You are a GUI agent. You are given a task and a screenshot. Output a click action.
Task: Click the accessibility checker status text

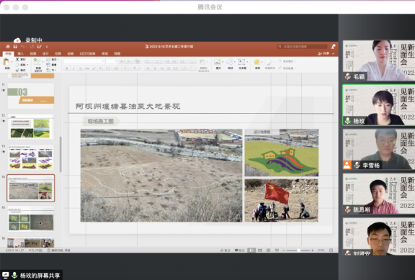point(59,250)
